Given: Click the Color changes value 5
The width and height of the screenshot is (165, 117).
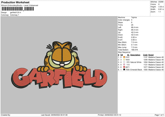Looking at the screenshot, I should tap(132, 20).
